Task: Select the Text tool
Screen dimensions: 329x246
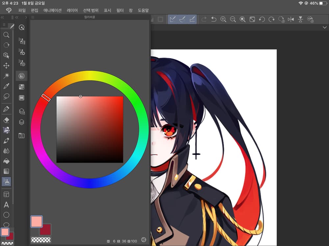Action: coord(6,205)
